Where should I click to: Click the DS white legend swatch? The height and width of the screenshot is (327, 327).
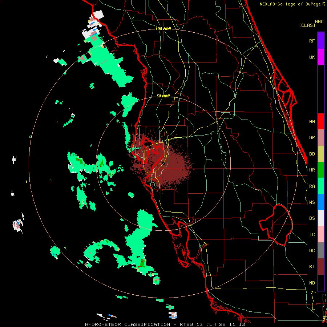click(321, 218)
